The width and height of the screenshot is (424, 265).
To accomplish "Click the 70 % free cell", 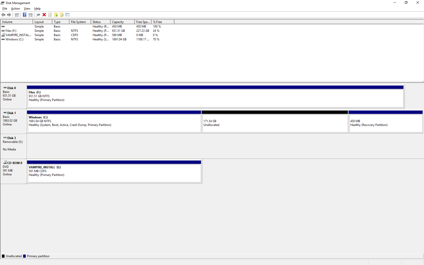I will (156, 39).
